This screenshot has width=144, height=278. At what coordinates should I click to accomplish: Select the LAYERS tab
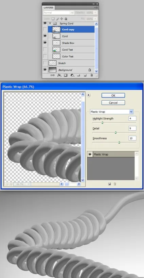click(x=48, y=8)
